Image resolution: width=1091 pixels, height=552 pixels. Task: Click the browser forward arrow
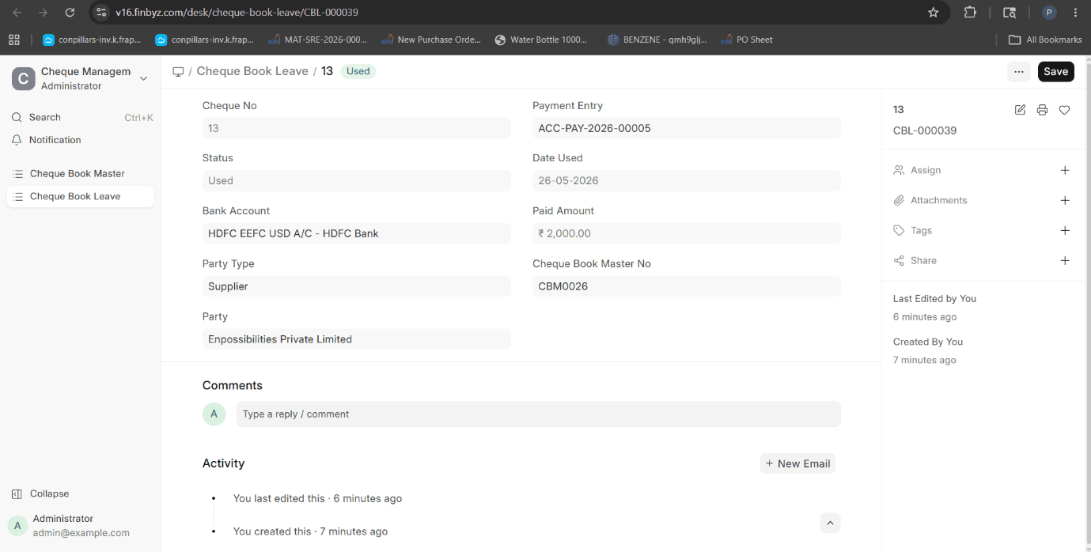[x=43, y=13]
